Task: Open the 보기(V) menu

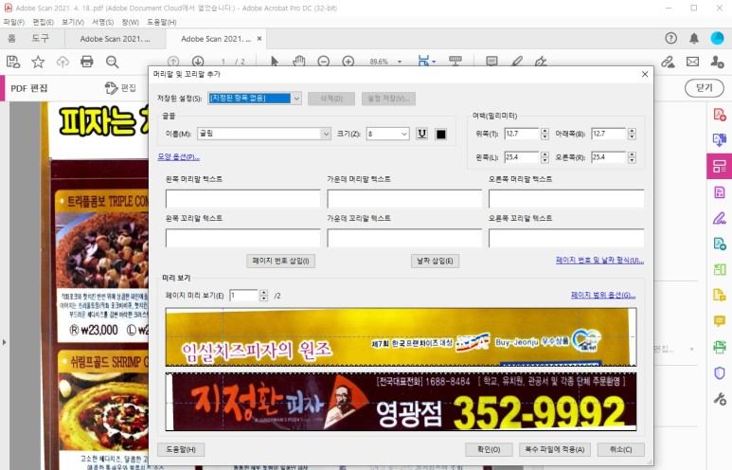Action: [x=73, y=22]
